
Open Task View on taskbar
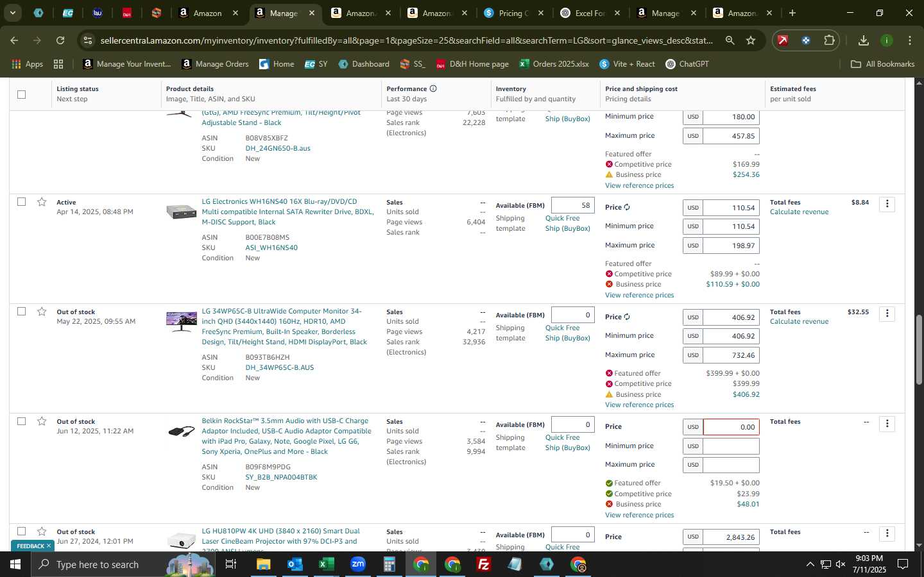(230, 564)
